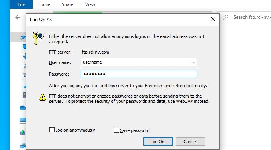
Task: Expand the User name dropdown arrow
Action: pos(194,62)
